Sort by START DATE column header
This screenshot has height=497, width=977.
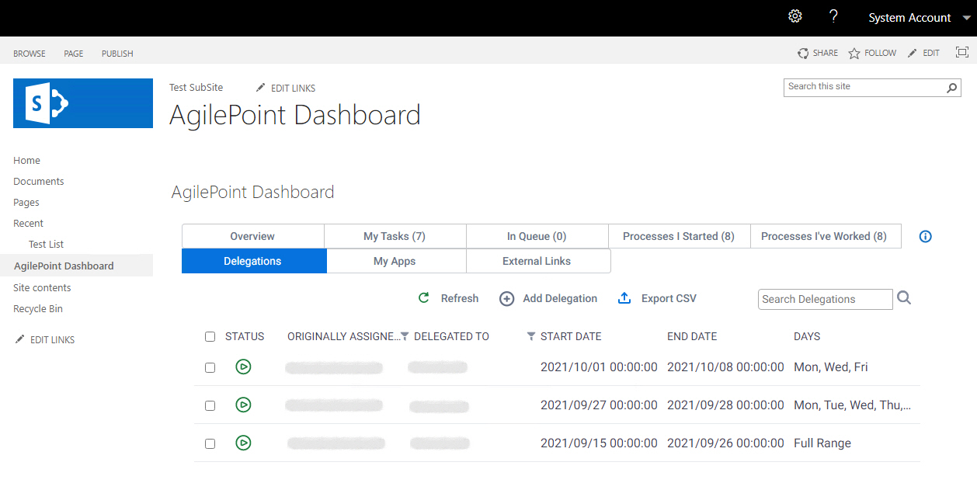(x=571, y=336)
